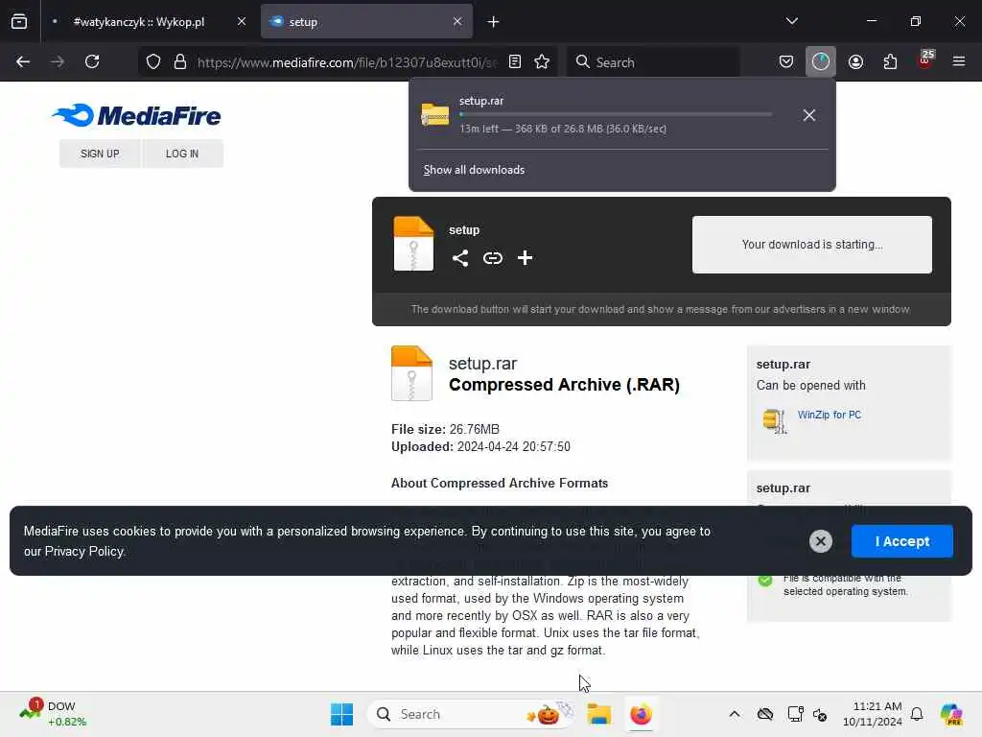Click Firefox icon in taskbar

pyautogui.click(x=641, y=714)
